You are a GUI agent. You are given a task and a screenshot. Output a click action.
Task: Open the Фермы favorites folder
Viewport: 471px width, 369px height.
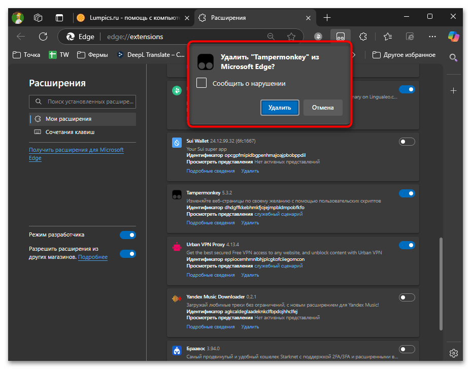pos(92,55)
